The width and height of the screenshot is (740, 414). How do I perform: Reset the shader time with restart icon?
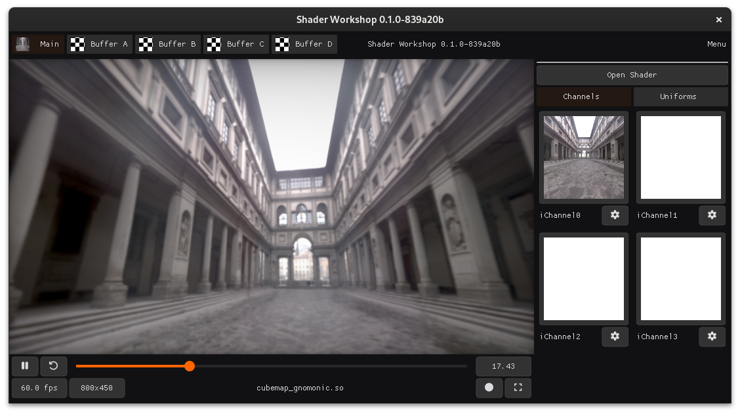click(x=53, y=366)
